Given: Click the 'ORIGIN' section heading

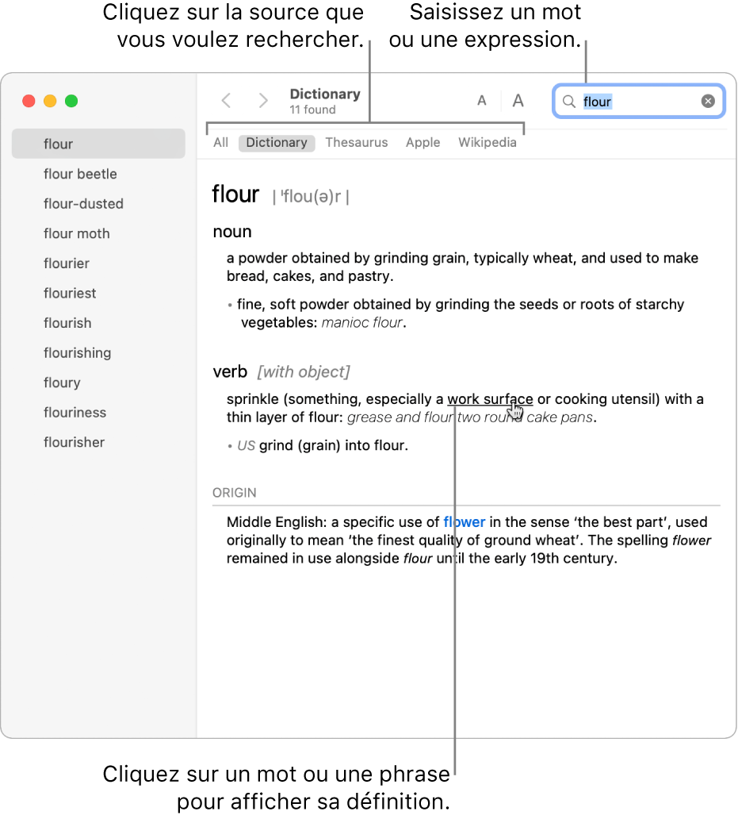Looking at the screenshot, I should [234, 493].
